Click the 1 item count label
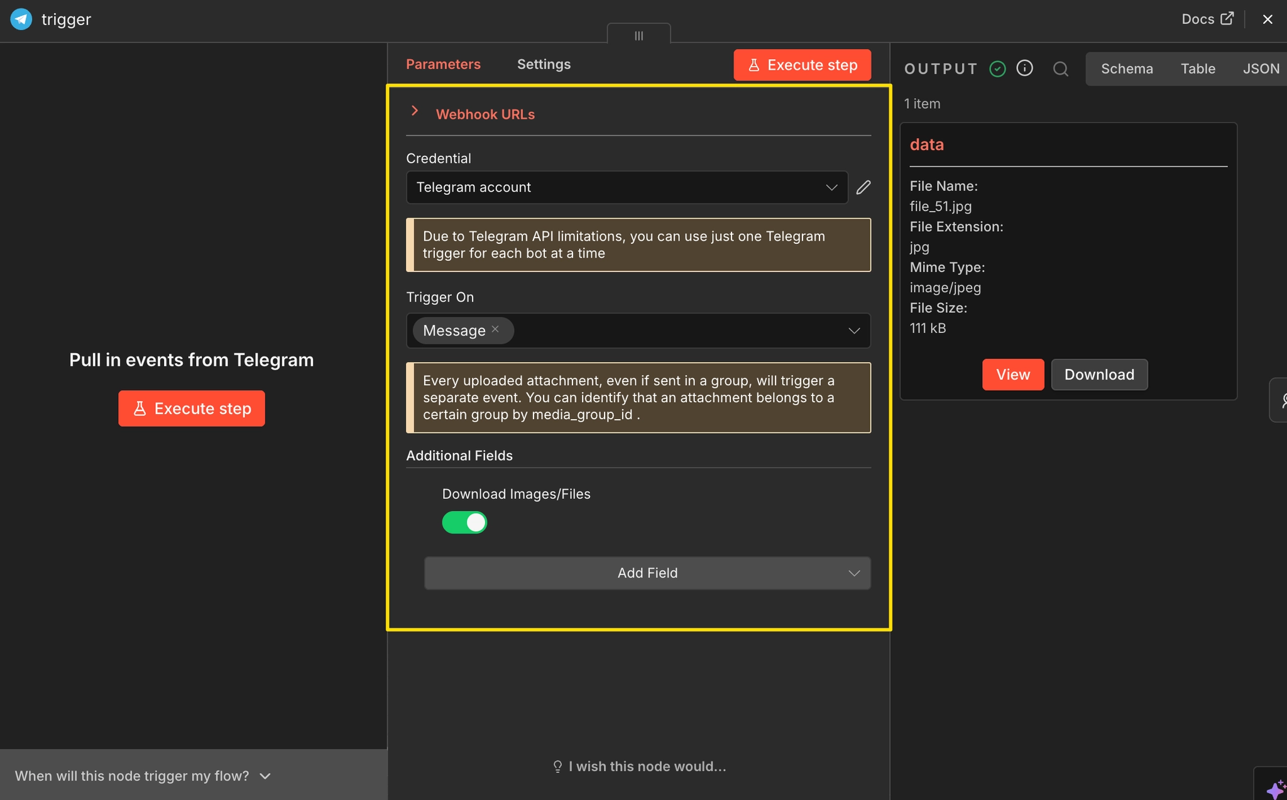Screen dimensions: 1287x800 [922, 104]
